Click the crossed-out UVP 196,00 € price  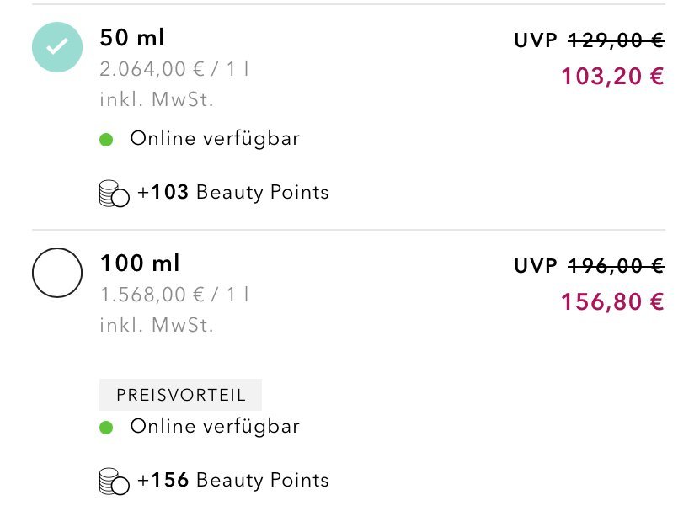[616, 265]
